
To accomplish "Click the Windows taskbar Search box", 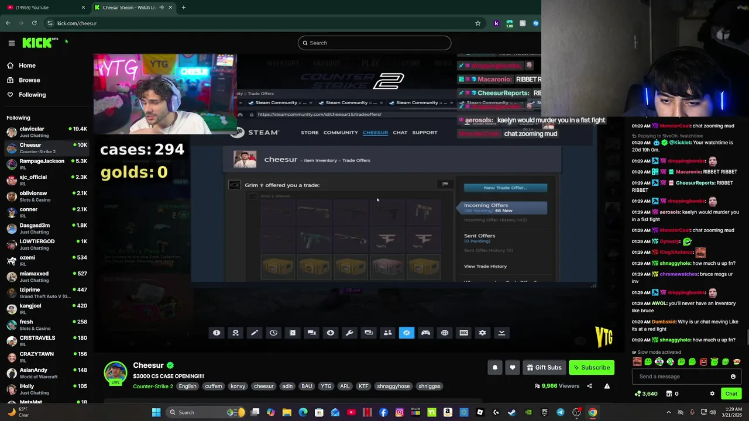I will 205,412.
